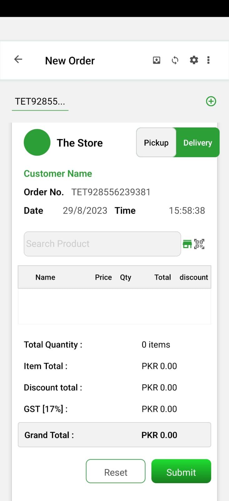Tap the green store icon beside search

[x=187, y=244]
